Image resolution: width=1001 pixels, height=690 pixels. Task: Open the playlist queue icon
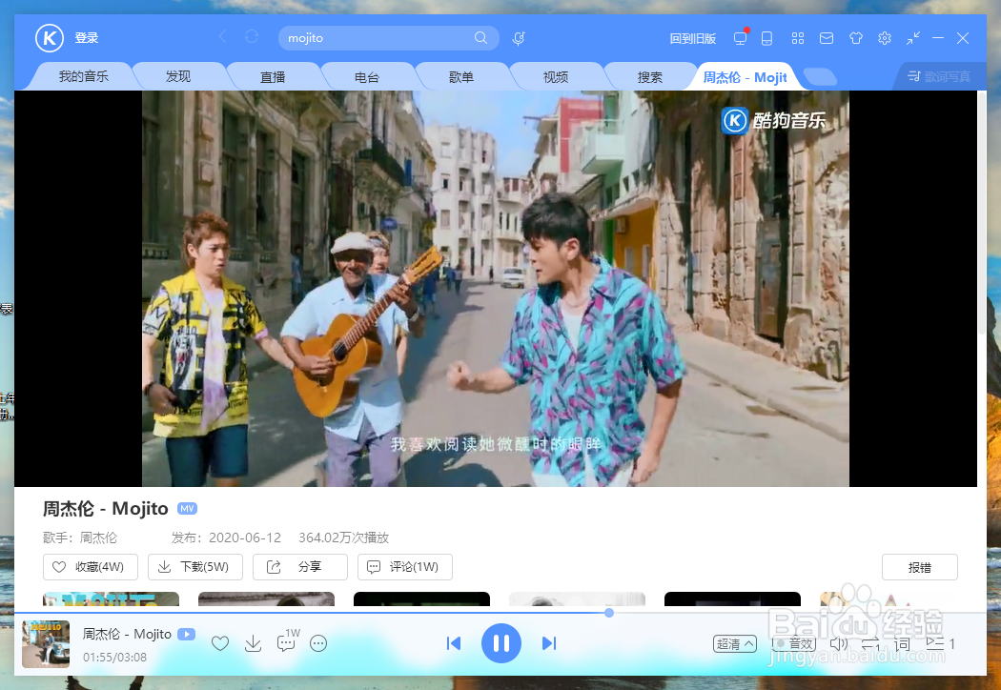940,643
